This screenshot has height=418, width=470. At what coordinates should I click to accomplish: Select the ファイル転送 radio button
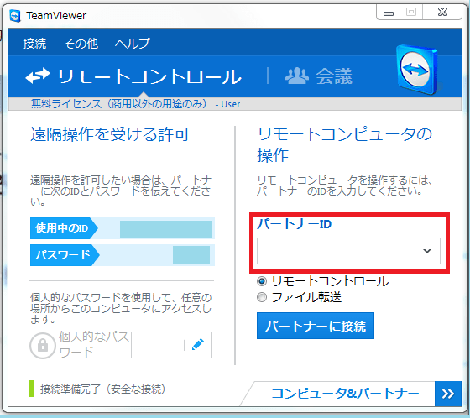click(262, 297)
